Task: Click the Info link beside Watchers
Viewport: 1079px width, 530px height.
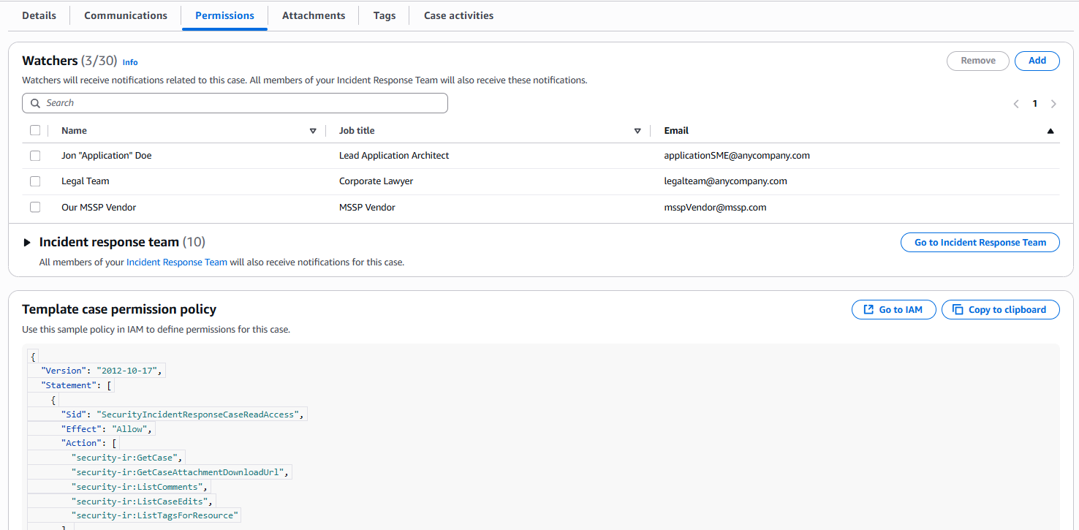Action: [x=130, y=62]
